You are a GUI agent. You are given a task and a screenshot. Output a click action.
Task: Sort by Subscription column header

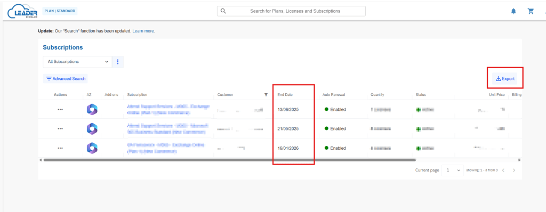click(137, 95)
